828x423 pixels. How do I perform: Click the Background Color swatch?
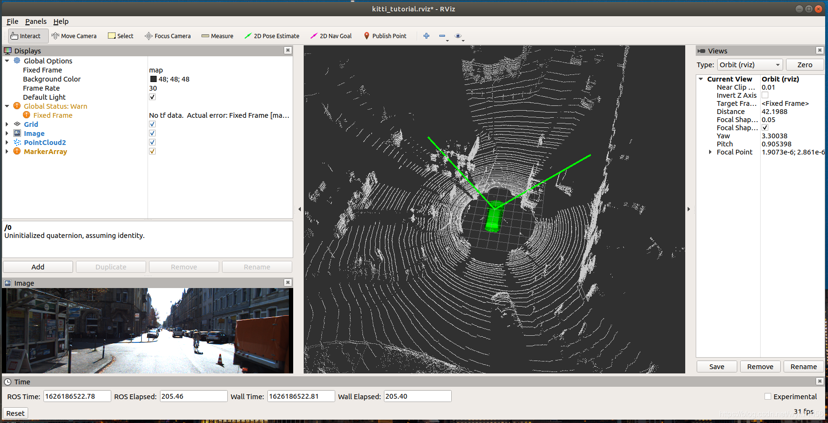click(x=153, y=79)
